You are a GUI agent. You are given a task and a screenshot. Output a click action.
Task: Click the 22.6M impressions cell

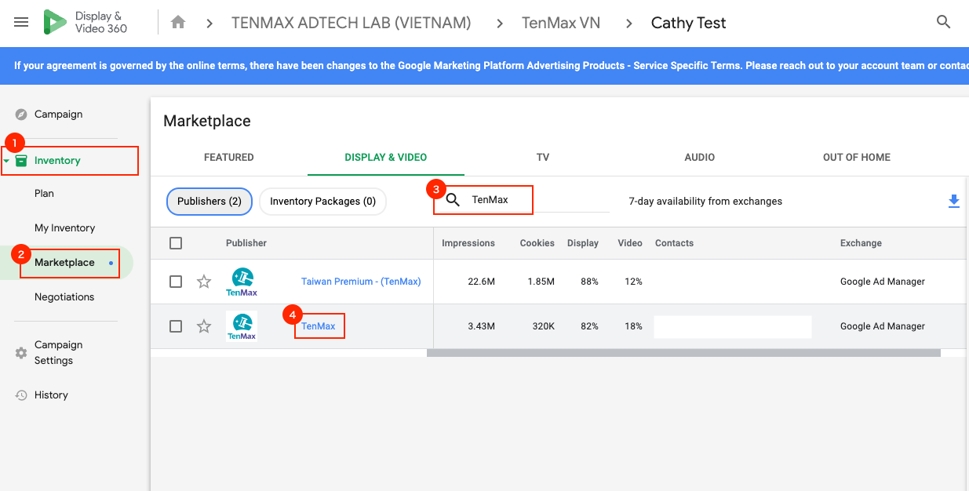(481, 282)
